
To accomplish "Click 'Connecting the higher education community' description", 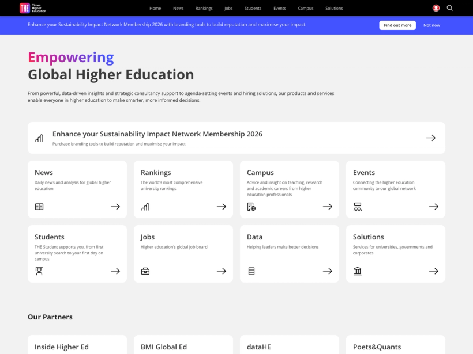I will pyautogui.click(x=384, y=185).
